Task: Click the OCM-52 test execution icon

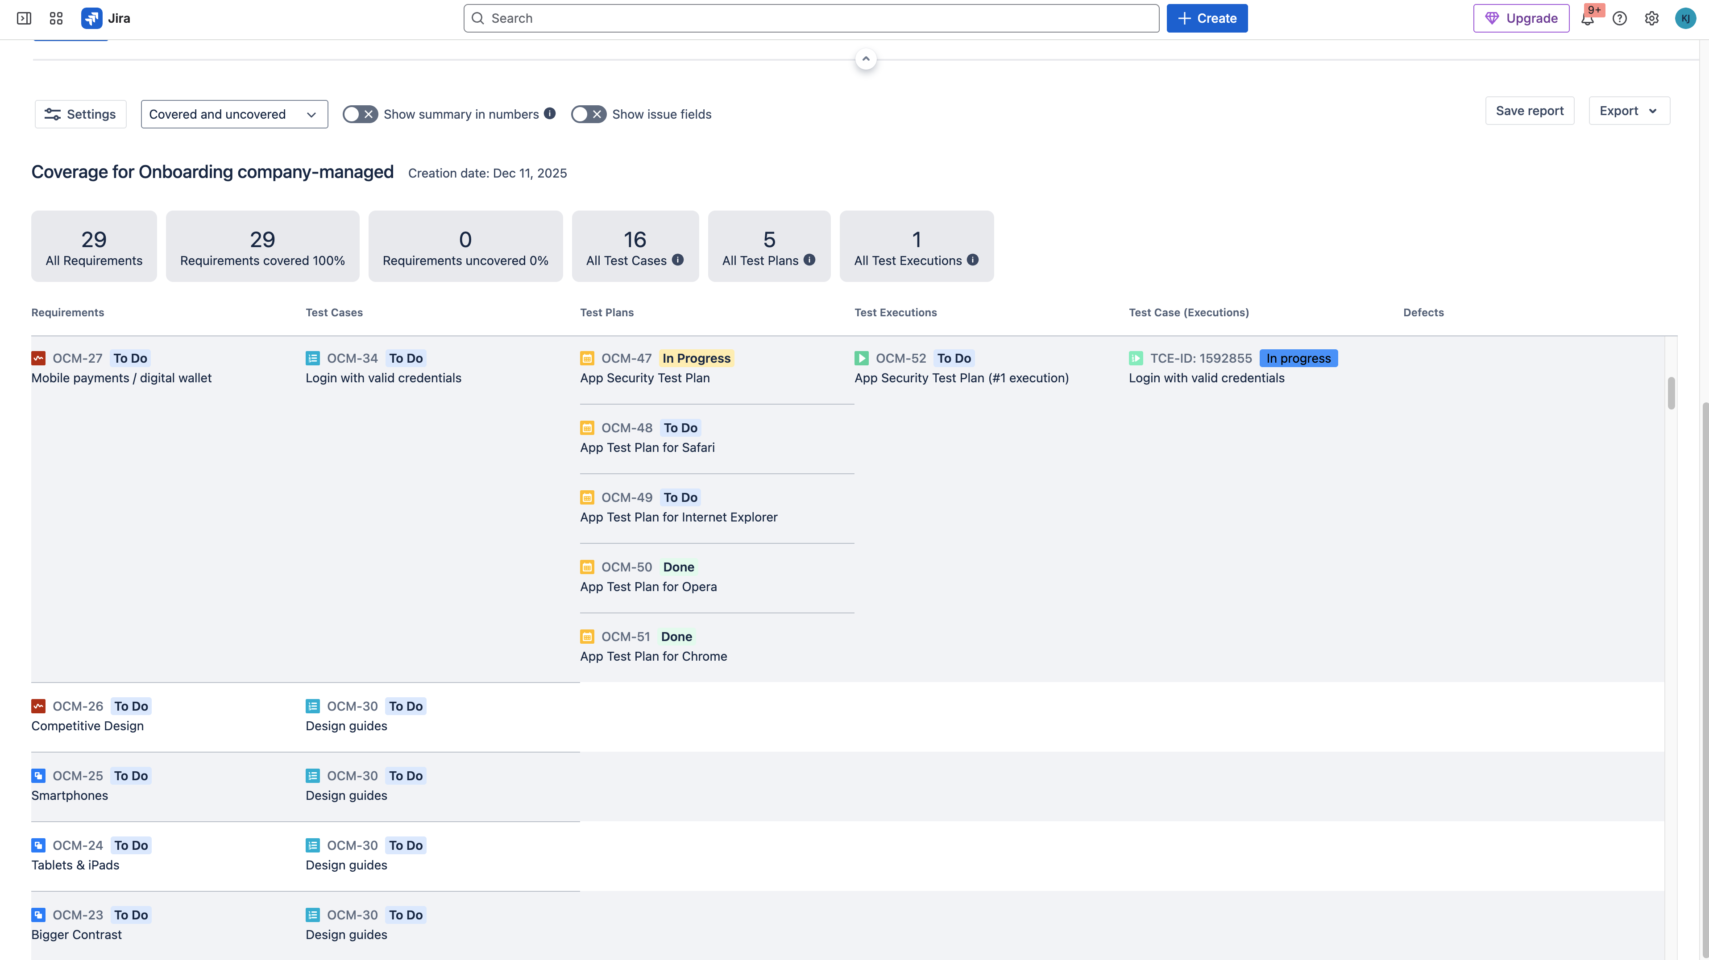Action: click(x=861, y=358)
